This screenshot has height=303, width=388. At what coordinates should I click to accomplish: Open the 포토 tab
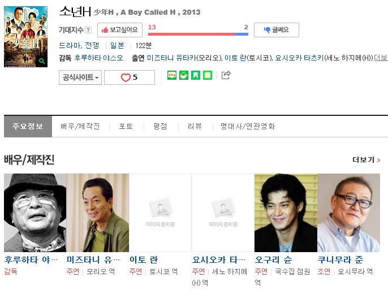[x=126, y=126]
